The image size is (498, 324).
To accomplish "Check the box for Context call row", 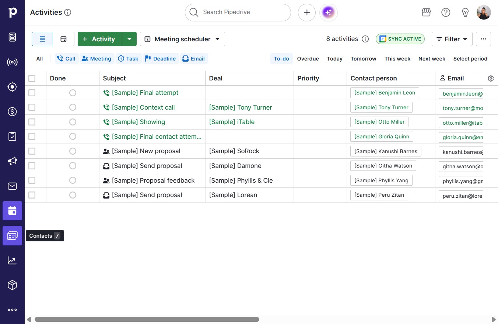I will (x=32, y=107).
